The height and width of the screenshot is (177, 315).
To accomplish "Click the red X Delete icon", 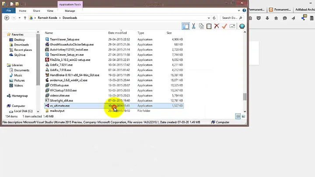I will coord(217,26).
